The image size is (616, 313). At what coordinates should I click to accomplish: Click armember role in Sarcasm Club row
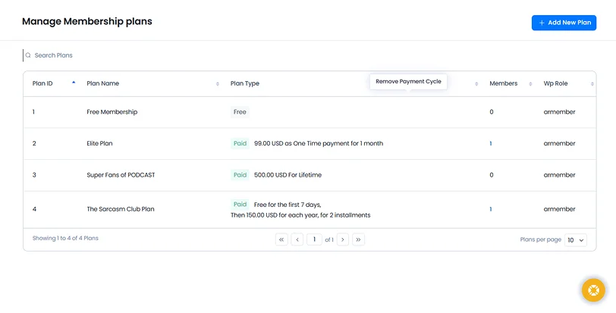pos(559,209)
